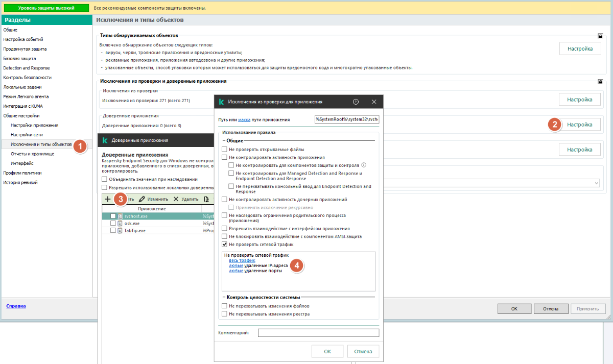This screenshot has height=364, width=613.
Task: Click любые link for удаленные IP-адреса
Action: [x=236, y=265]
